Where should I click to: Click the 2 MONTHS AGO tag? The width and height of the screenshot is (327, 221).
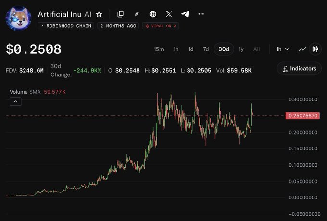pyautogui.click(x=118, y=26)
